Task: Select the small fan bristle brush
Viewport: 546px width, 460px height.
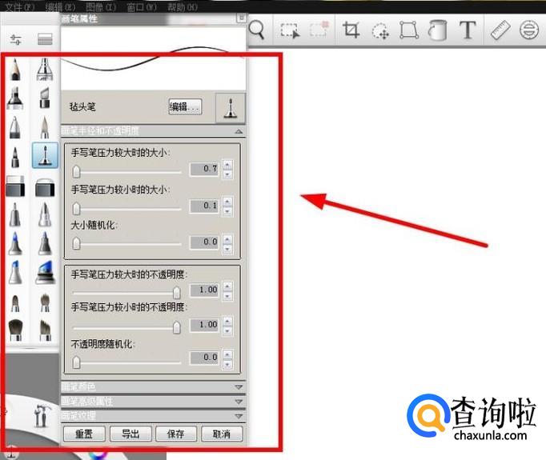Action: [45, 302]
